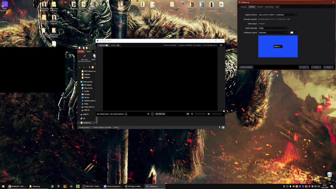Open the Picture preferences tab
The width and height of the screenshot is (336, 189).
pyautogui.click(x=260, y=7)
